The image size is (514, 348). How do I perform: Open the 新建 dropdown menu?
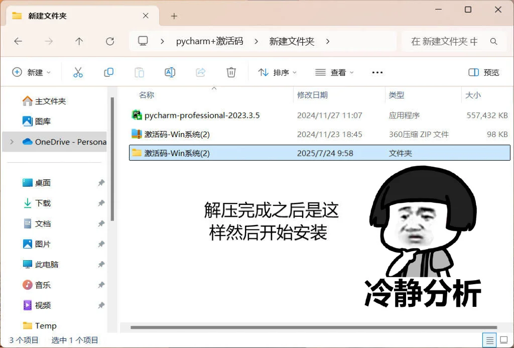click(32, 72)
